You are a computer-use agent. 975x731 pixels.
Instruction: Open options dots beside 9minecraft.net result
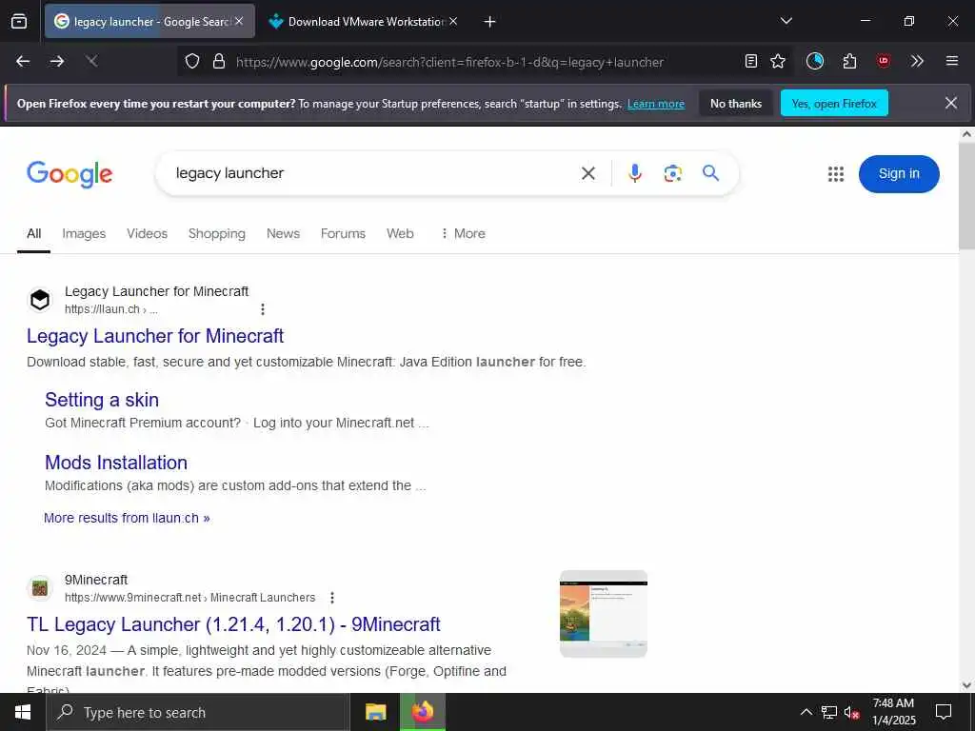(x=332, y=598)
